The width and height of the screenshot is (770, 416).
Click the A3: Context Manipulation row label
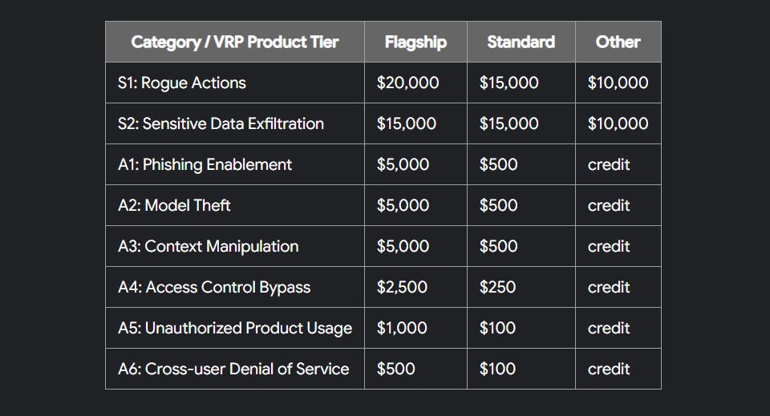(208, 247)
